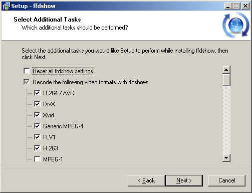Image resolution: width=252 pixels, height=193 pixels.
Task: Disable Xvid decoding checkbox
Action: 37,115
